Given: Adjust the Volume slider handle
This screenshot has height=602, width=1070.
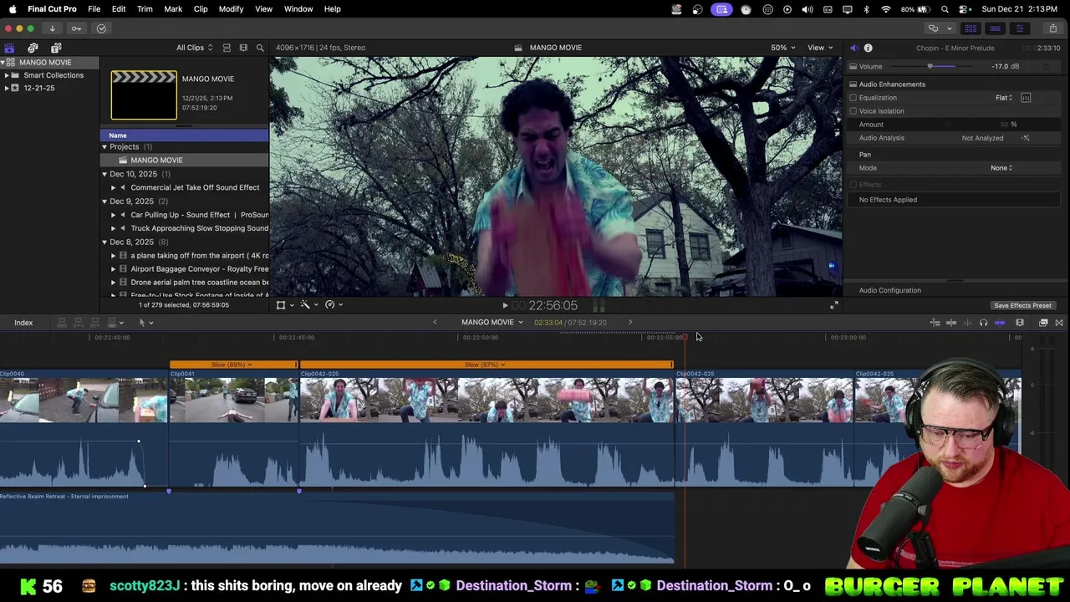Looking at the screenshot, I should pos(930,66).
